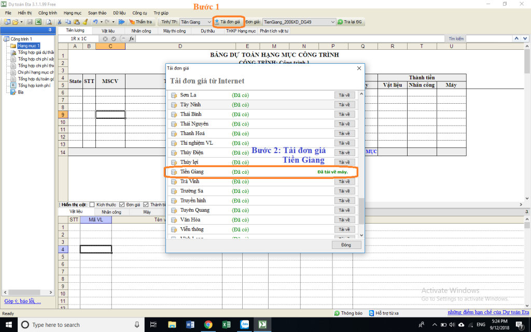This screenshot has height=332, width=531.
Task: Open the Open-folder dropdown arrow in toolbar
Action: (22, 22)
